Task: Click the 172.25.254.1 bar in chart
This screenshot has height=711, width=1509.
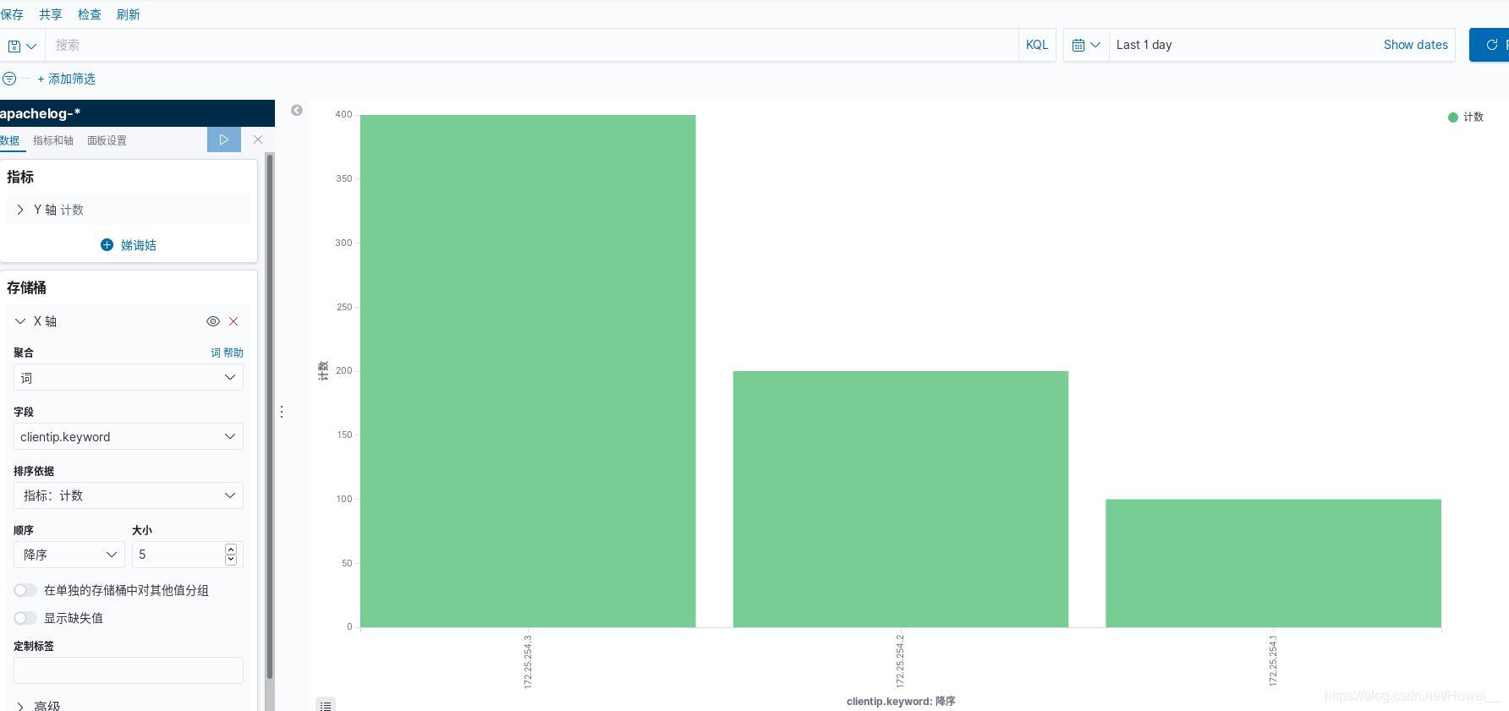Action: 1273,563
